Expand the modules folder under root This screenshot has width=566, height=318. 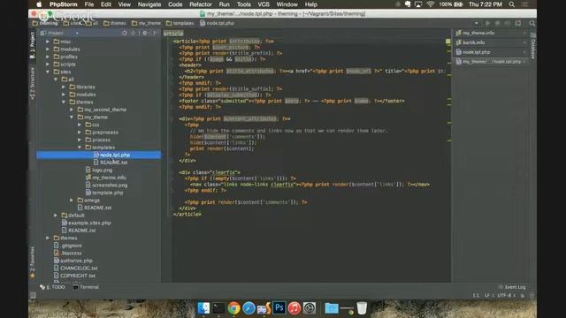[48, 49]
